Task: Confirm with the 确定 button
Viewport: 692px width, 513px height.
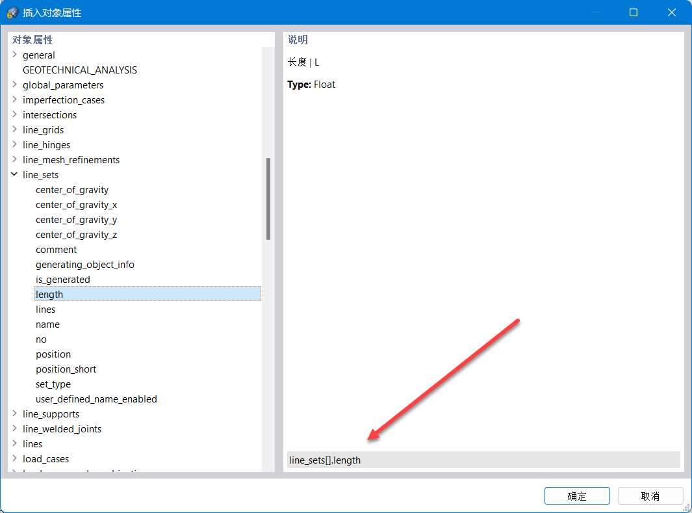Action: pyautogui.click(x=577, y=496)
